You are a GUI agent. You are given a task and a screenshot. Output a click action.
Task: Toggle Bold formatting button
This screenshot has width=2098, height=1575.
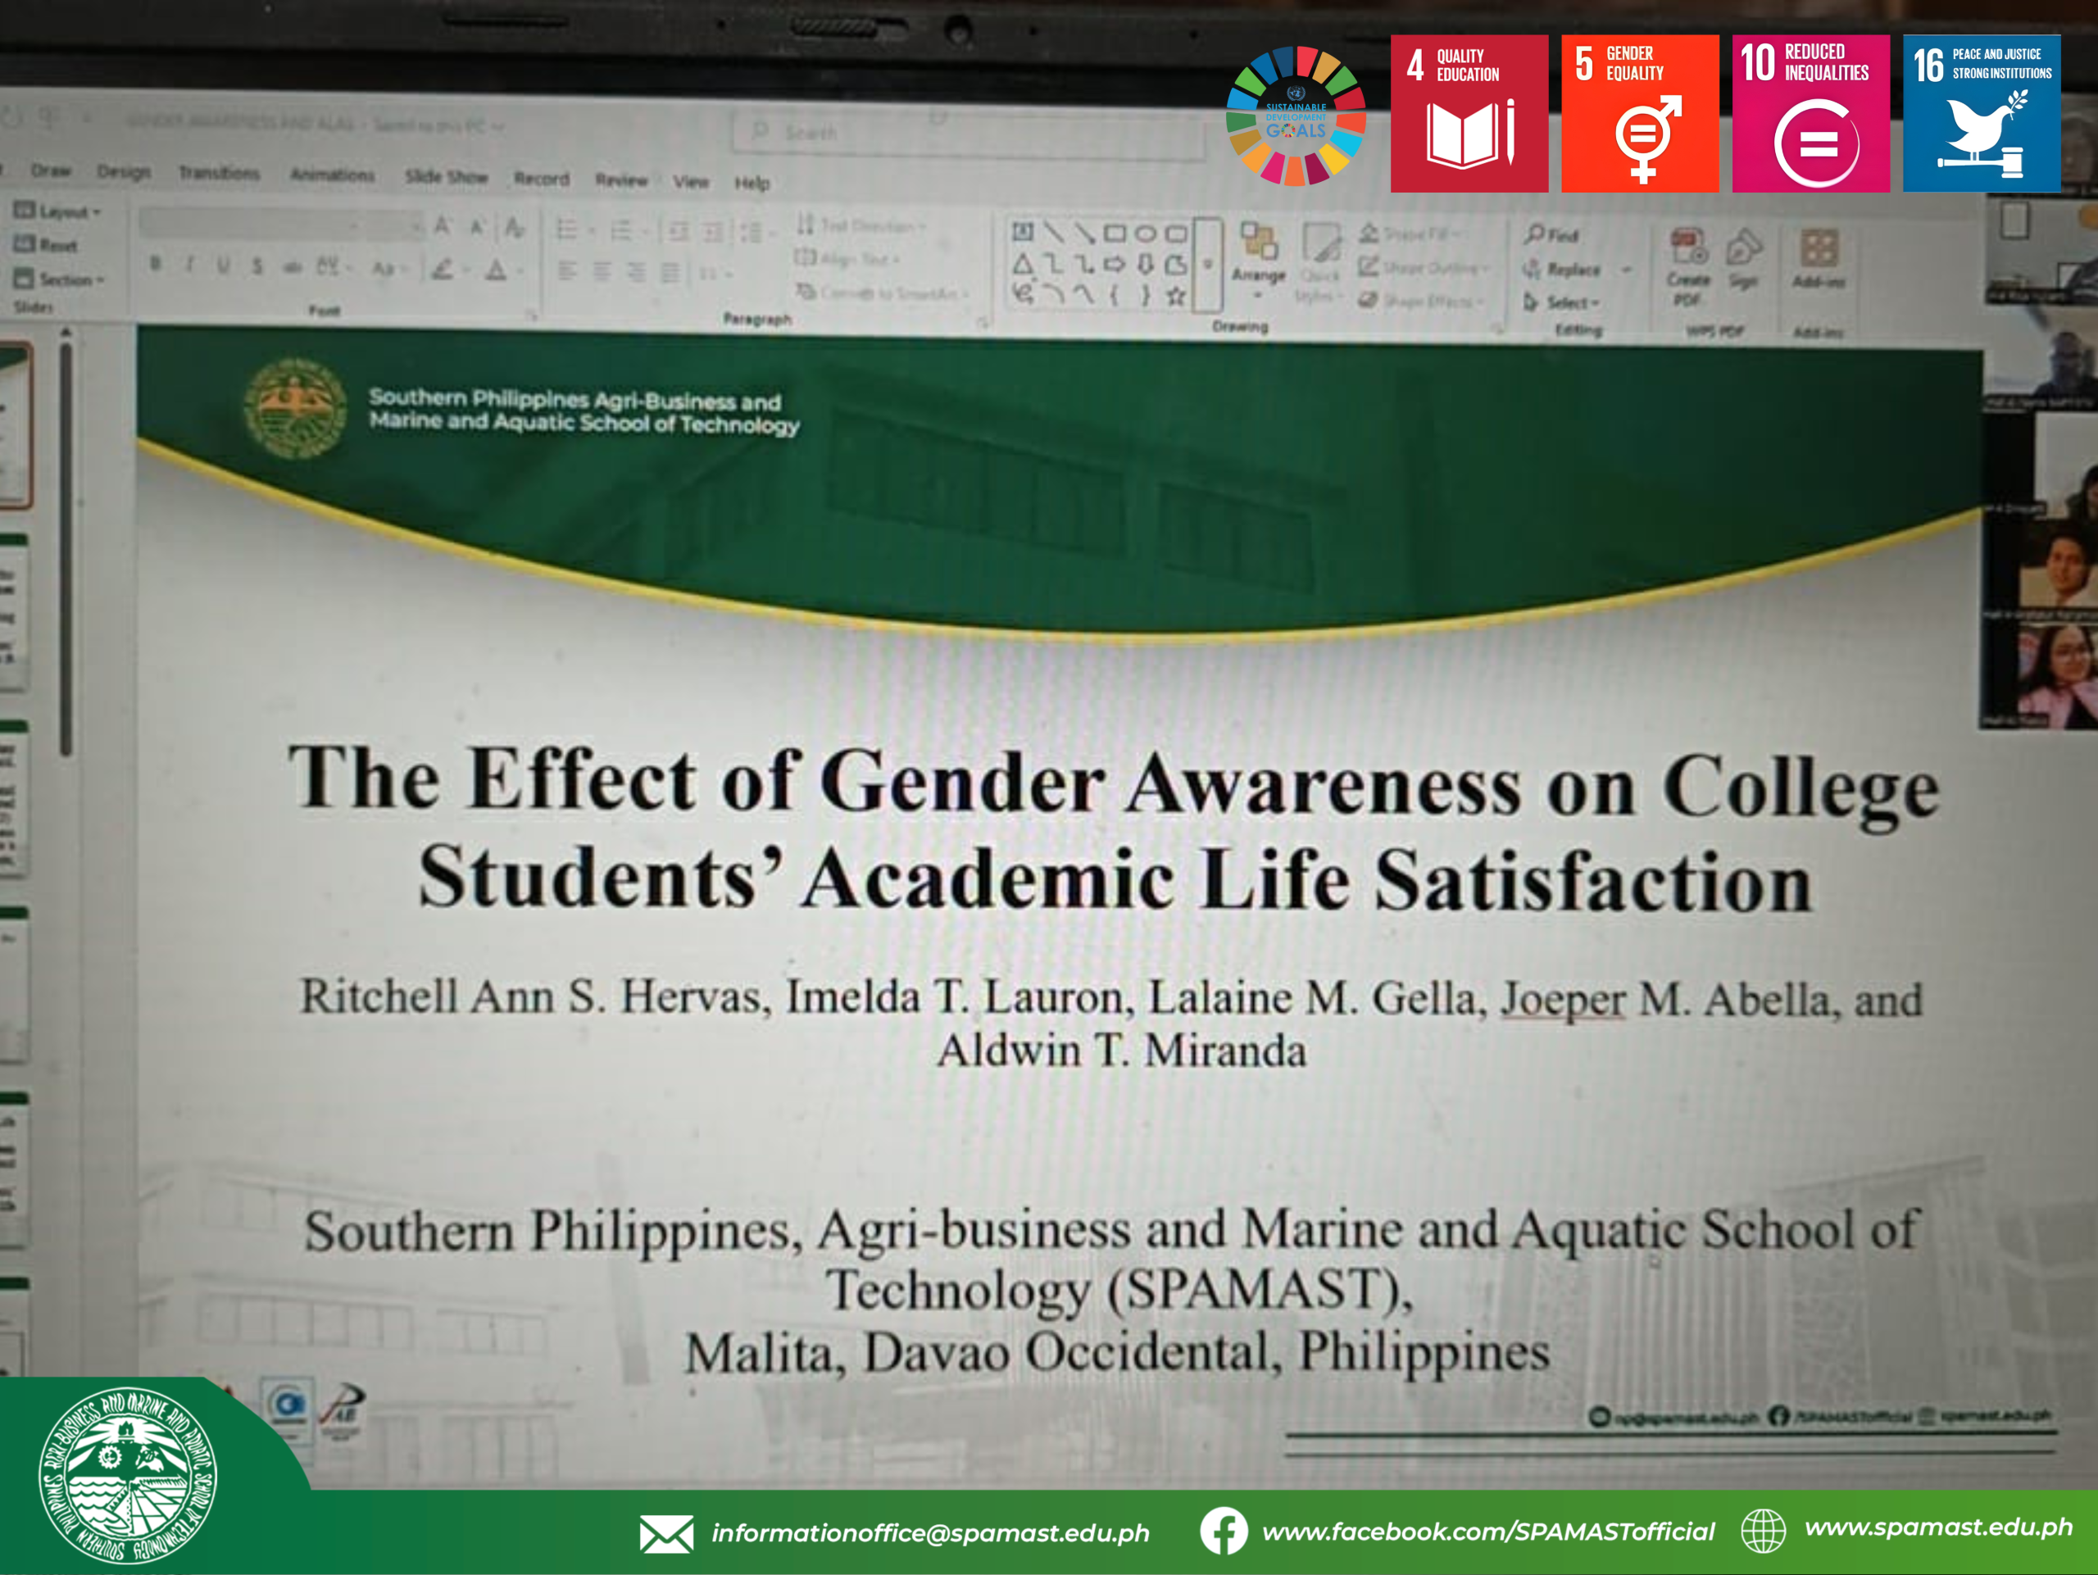click(x=156, y=264)
